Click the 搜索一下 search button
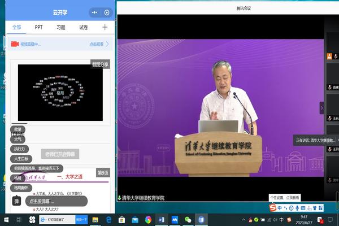The width and height of the screenshot is (339, 226). (81, 220)
